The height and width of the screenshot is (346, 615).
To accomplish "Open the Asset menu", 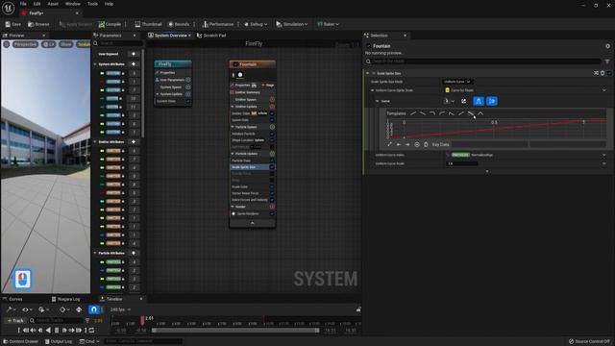I will (53, 4).
